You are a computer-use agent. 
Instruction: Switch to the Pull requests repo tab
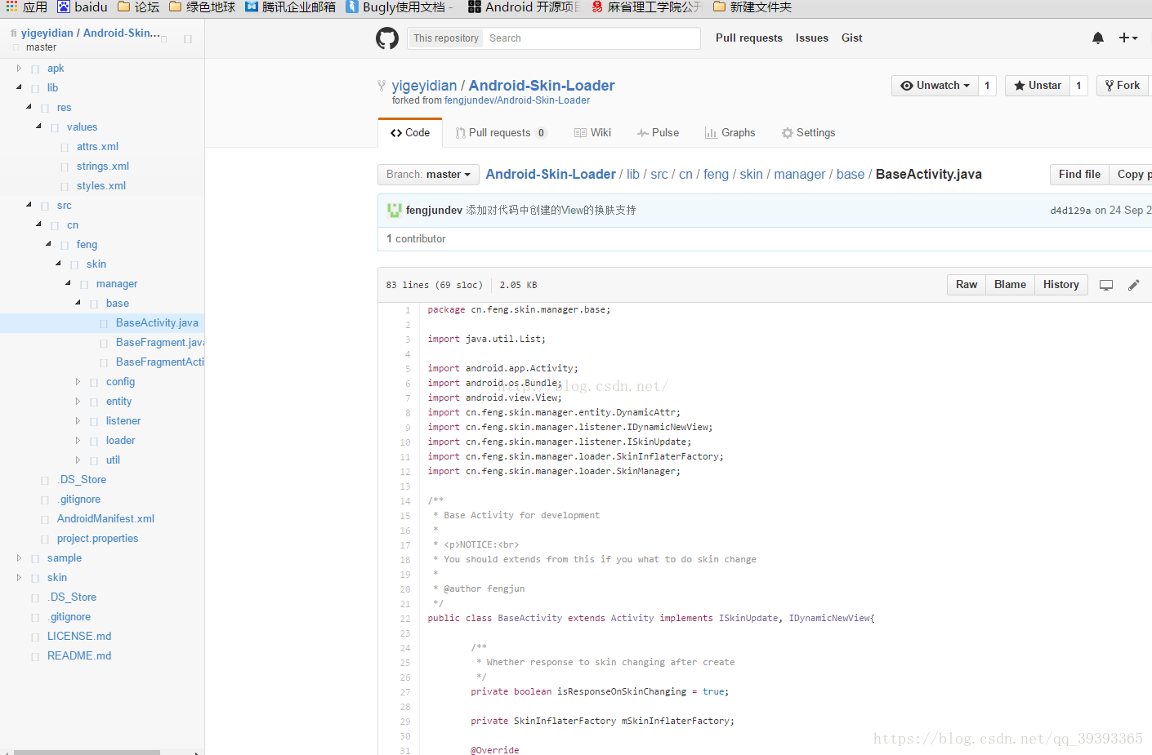[x=501, y=133]
